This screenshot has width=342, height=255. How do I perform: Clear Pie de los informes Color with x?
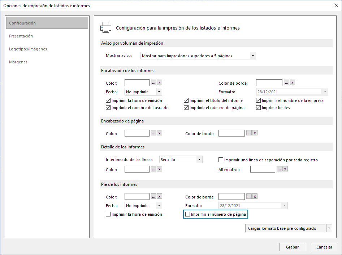[x=159, y=196]
